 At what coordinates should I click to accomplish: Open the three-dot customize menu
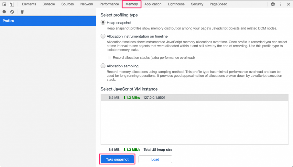(281, 4)
